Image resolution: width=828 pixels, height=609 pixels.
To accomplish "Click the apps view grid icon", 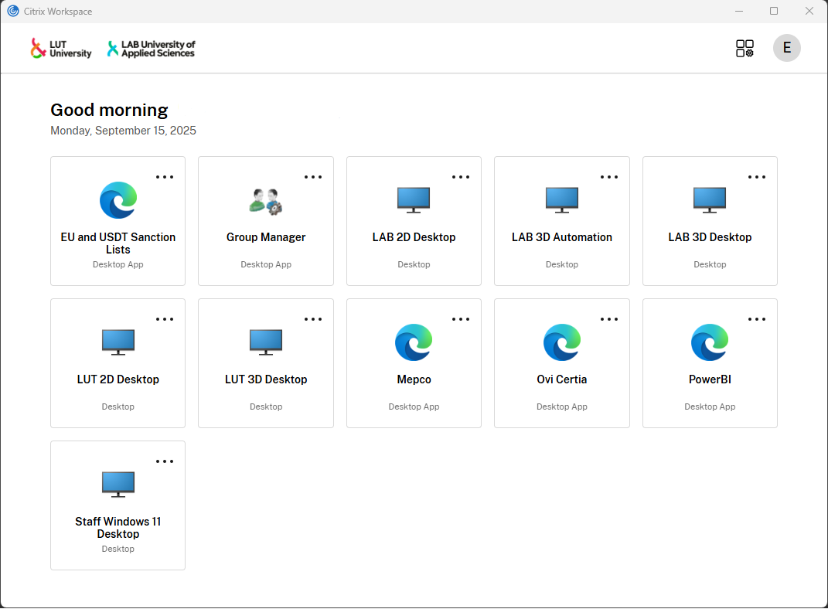I will 745,48.
